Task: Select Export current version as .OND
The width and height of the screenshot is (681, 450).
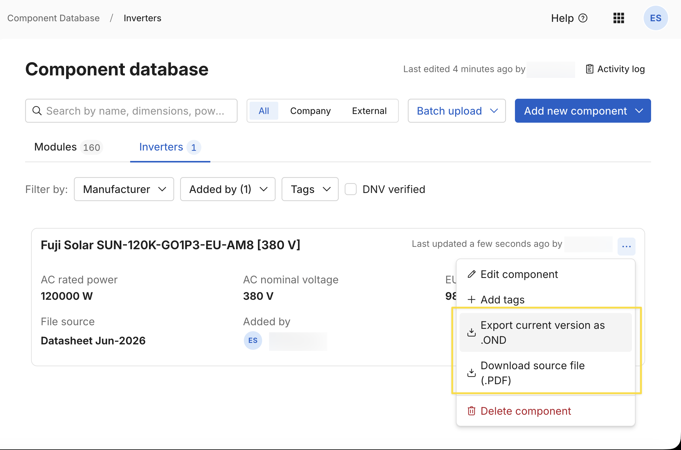Action: tap(545, 332)
